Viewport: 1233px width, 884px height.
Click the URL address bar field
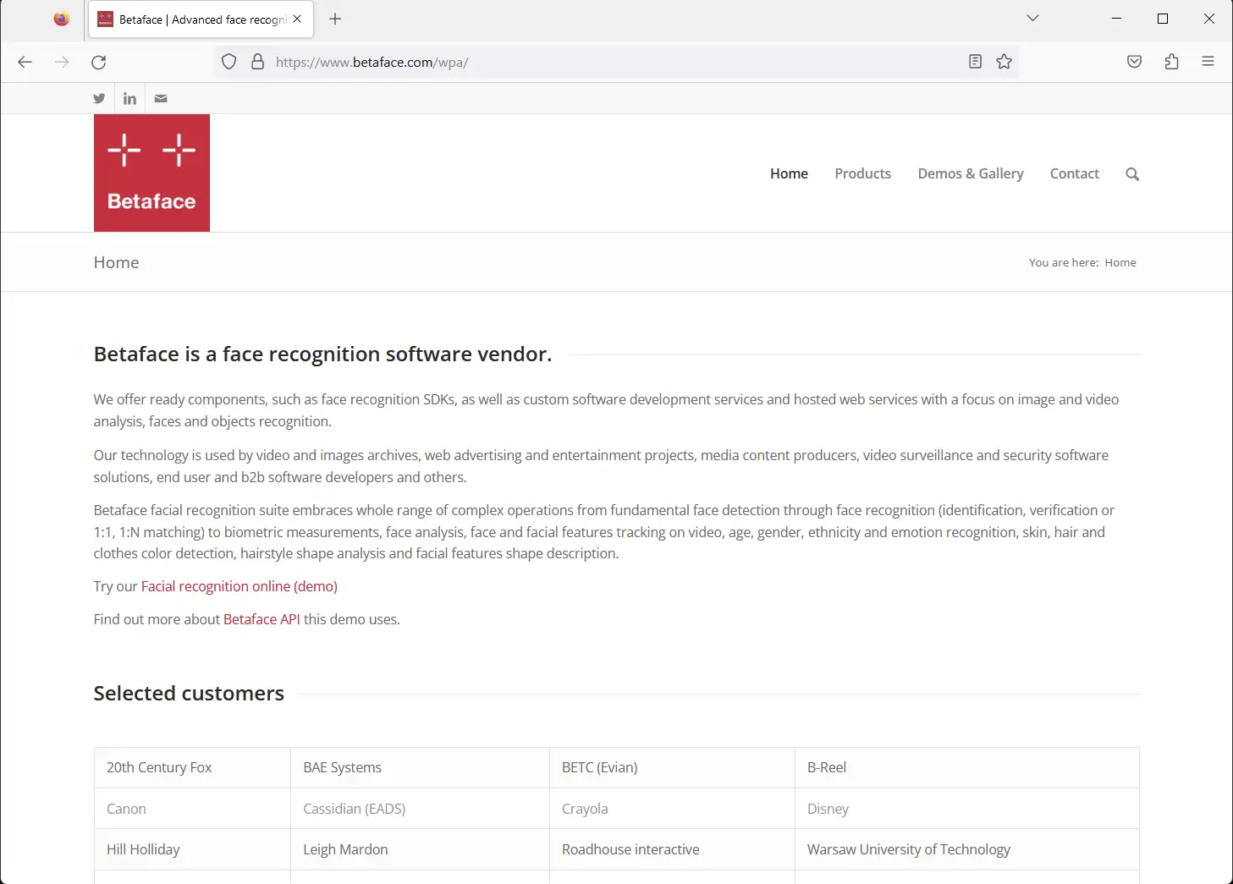point(609,62)
